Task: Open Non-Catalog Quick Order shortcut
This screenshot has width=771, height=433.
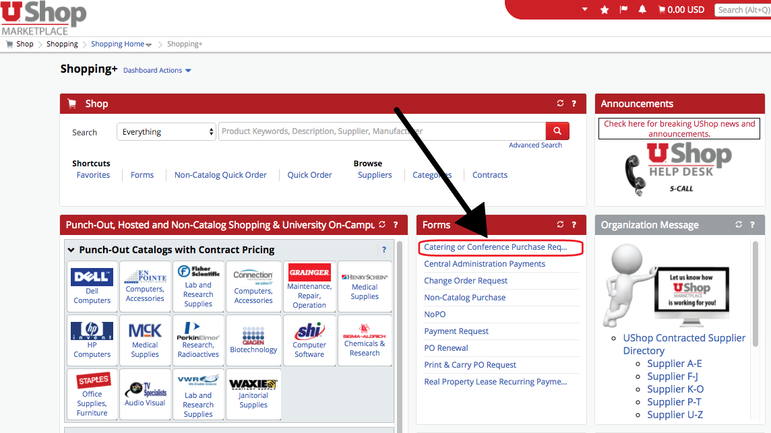Action: point(220,175)
